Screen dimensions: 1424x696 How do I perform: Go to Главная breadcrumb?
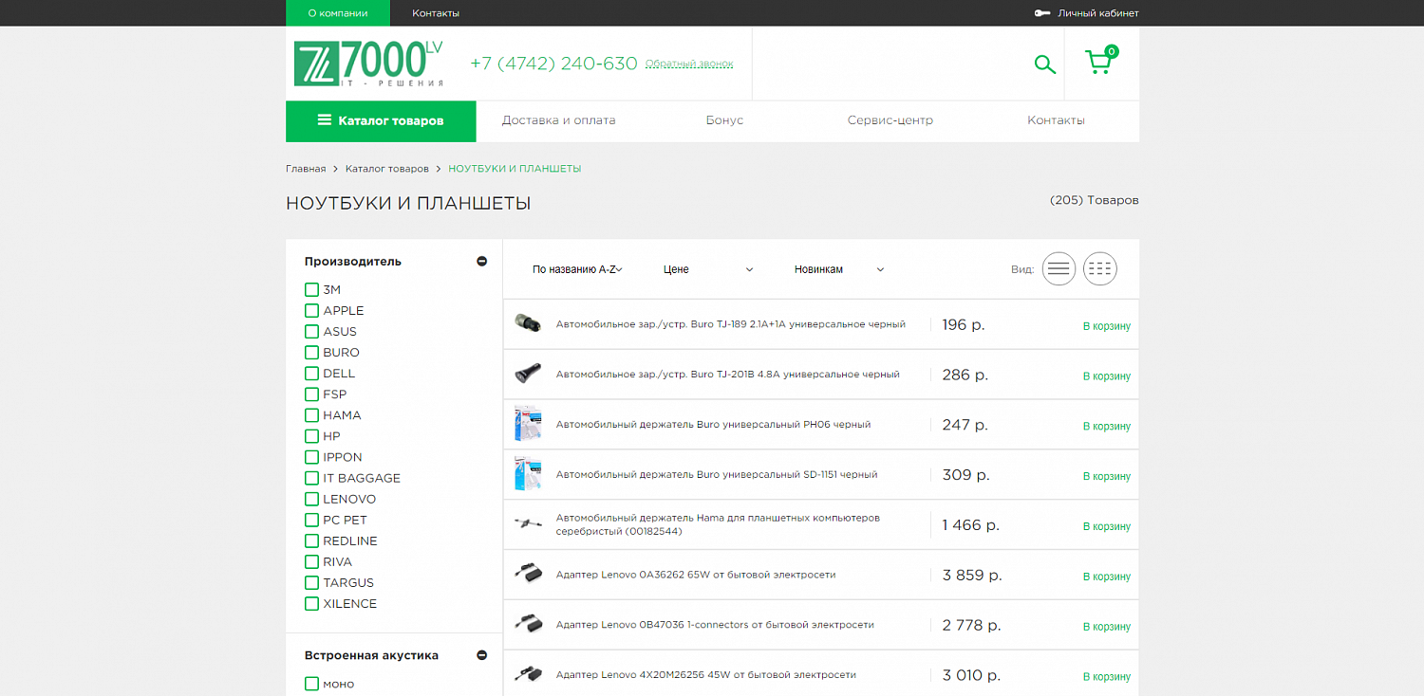pyautogui.click(x=306, y=169)
